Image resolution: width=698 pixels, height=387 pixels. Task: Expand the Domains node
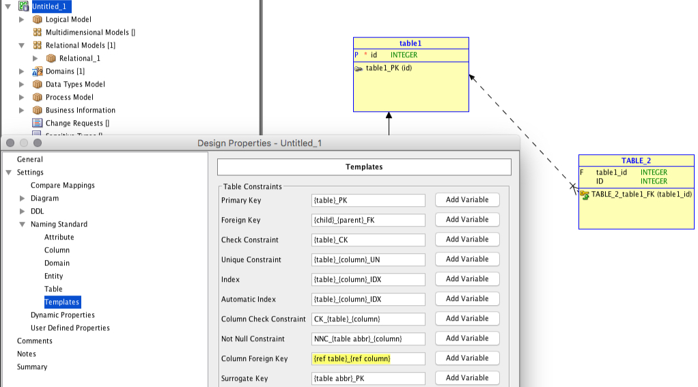pyautogui.click(x=21, y=71)
